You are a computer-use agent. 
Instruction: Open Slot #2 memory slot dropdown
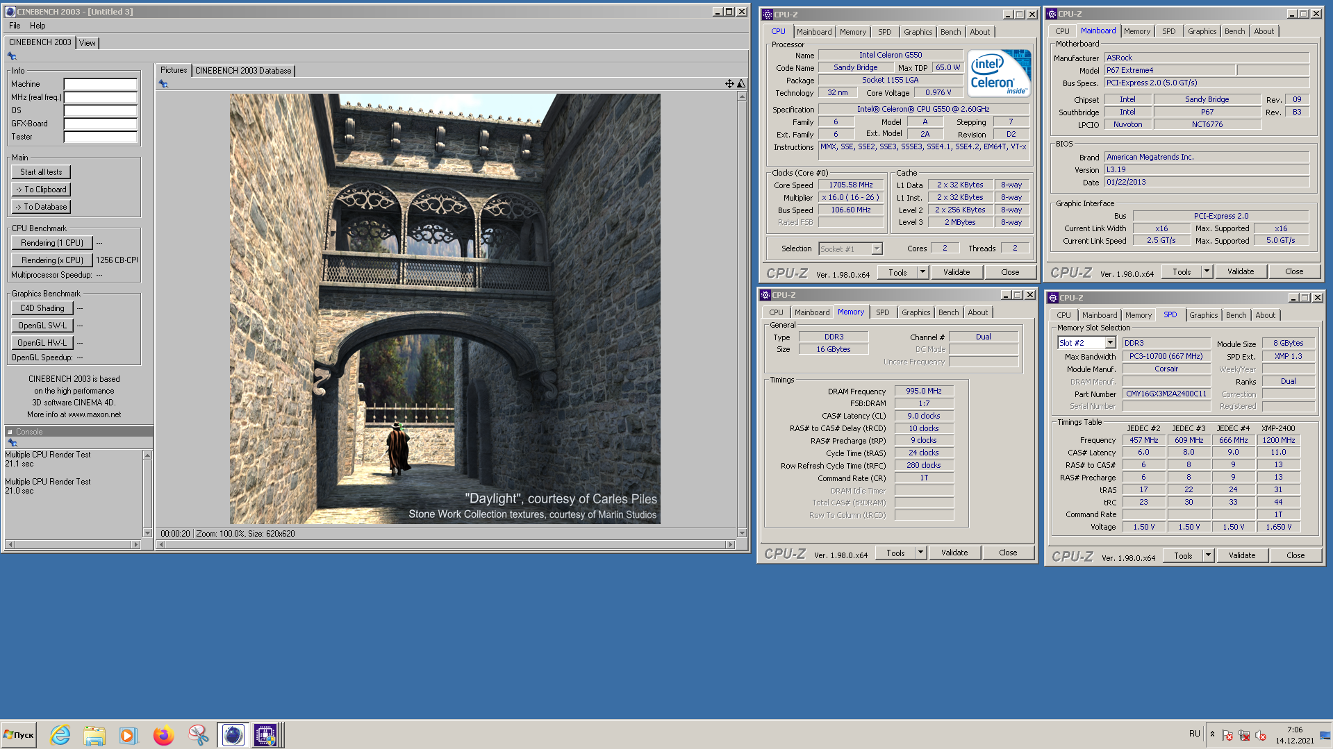click(x=1110, y=343)
